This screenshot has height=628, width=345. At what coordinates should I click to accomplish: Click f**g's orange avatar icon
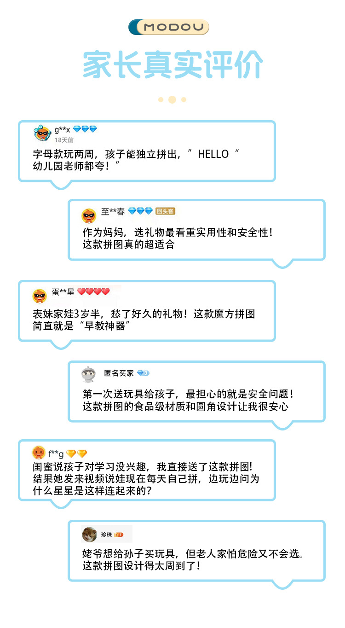(x=39, y=453)
